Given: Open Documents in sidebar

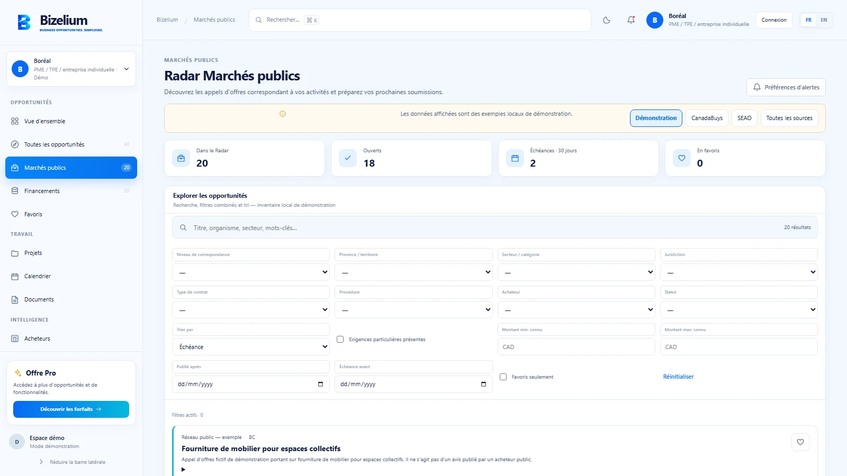Looking at the screenshot, I should 71,299.
